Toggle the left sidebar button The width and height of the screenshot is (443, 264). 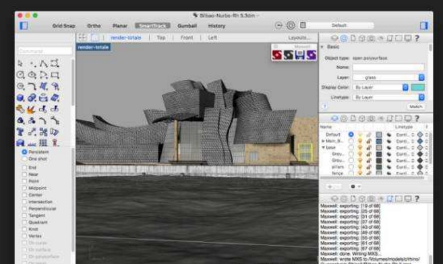pos(24,26)
